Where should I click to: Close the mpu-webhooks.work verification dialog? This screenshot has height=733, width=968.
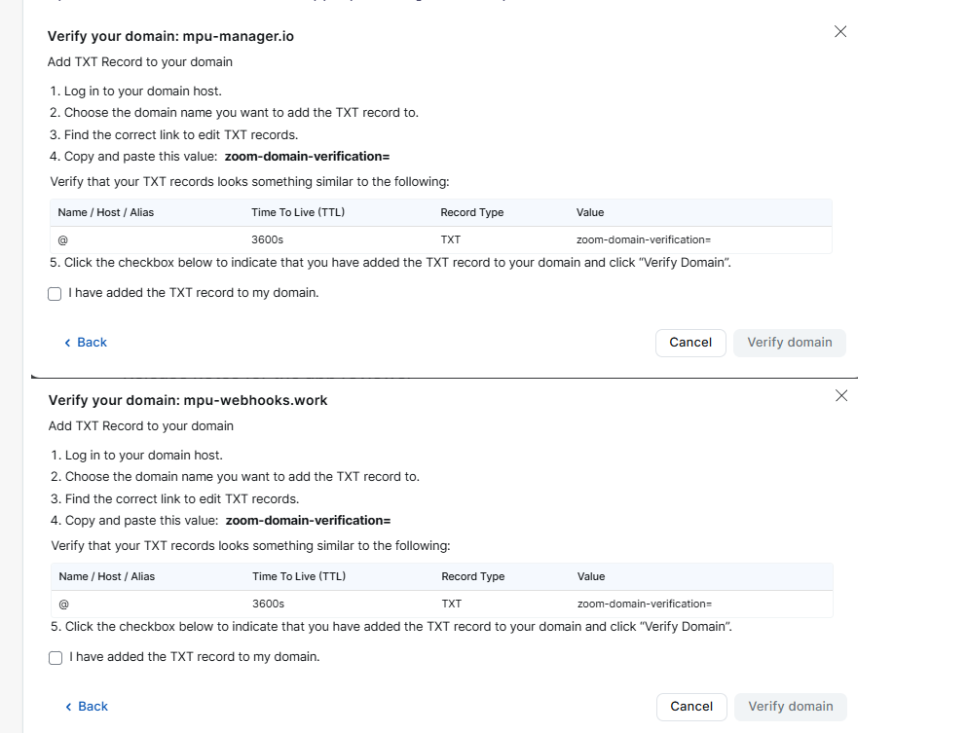pos(841,395)
